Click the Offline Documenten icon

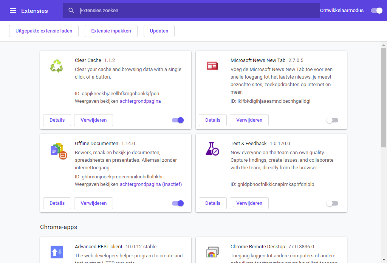(59, 151)
